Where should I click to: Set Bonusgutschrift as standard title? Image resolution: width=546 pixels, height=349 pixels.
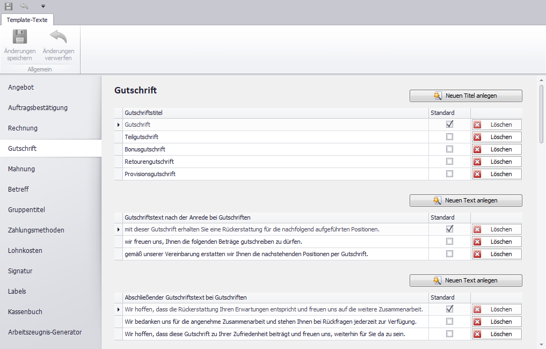pos(449,149)
